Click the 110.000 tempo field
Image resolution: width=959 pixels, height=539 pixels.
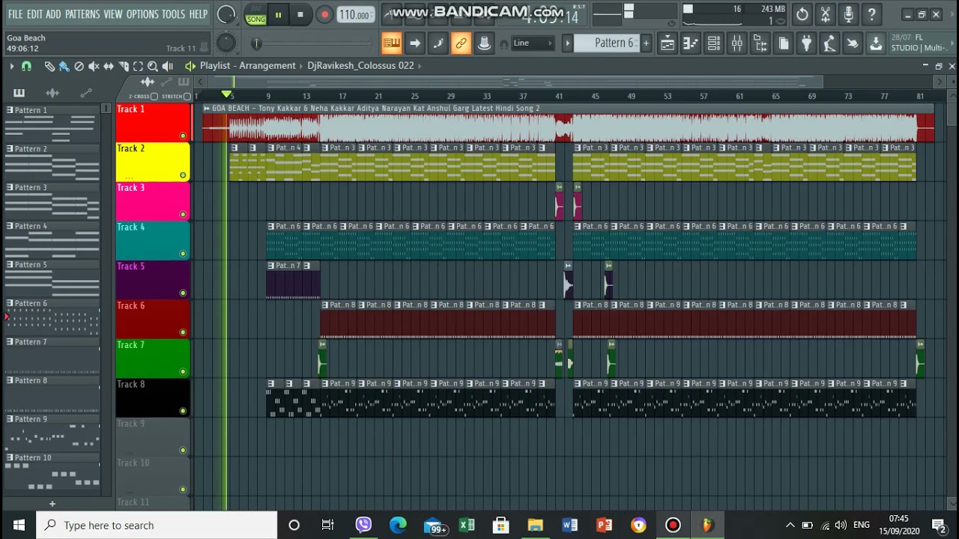355,14
